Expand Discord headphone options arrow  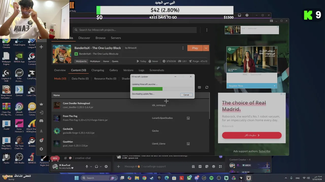click(101, 167)
